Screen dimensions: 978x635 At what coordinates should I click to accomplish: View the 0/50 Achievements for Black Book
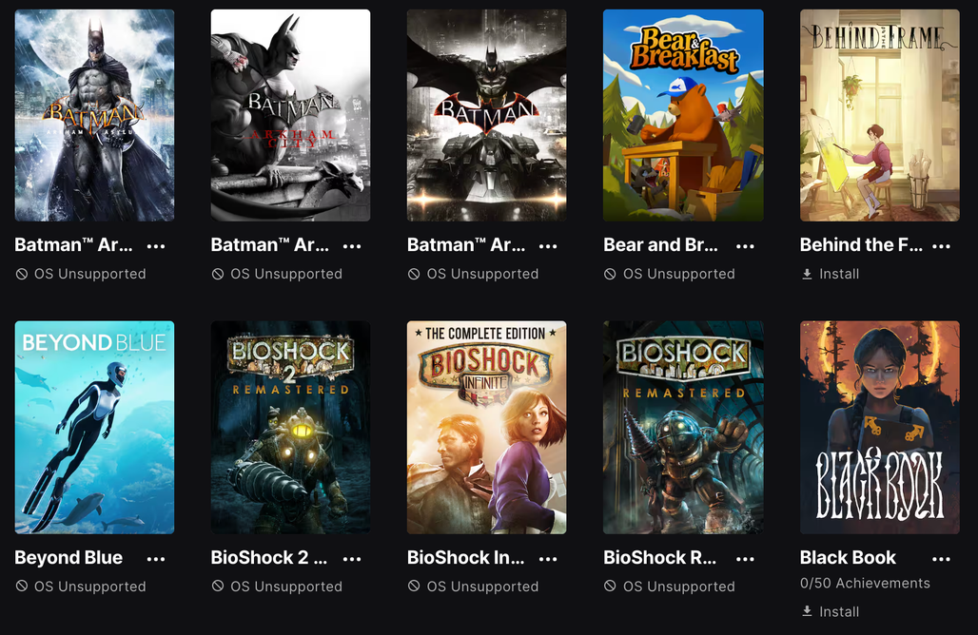pos(865,584)
